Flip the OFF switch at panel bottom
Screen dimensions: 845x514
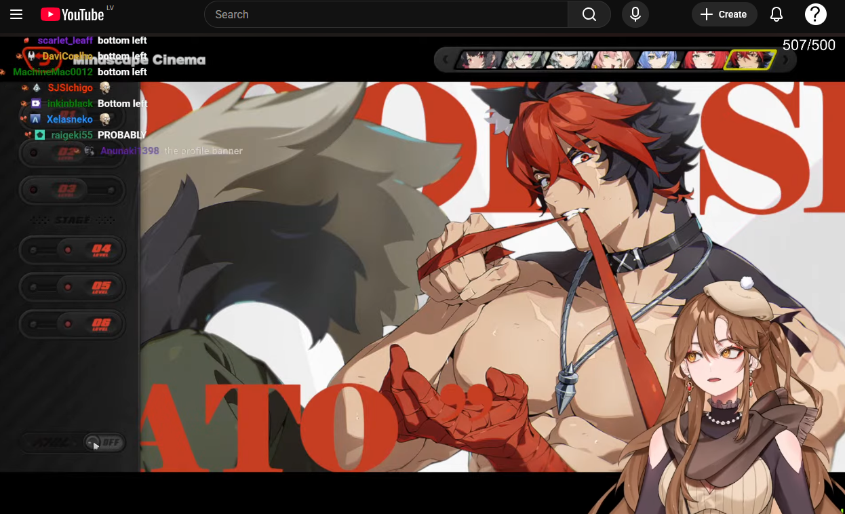point(104,443)
